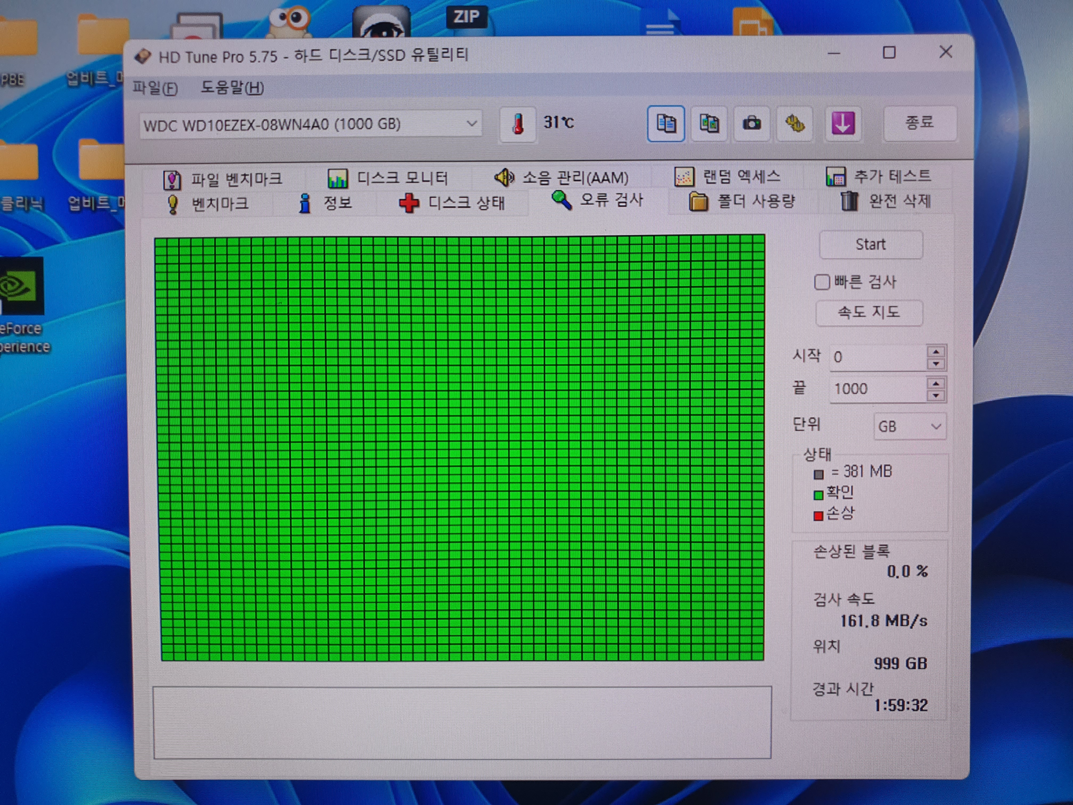Open the drive selection dropdown WDC WD10EZEX

(x=311, y=124)
